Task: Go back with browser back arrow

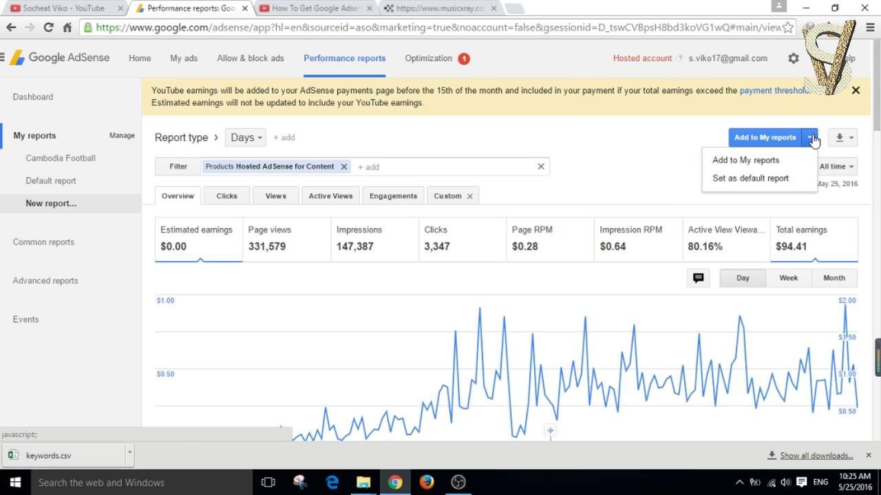Action: pyautogui.click(x=11, y=27)
